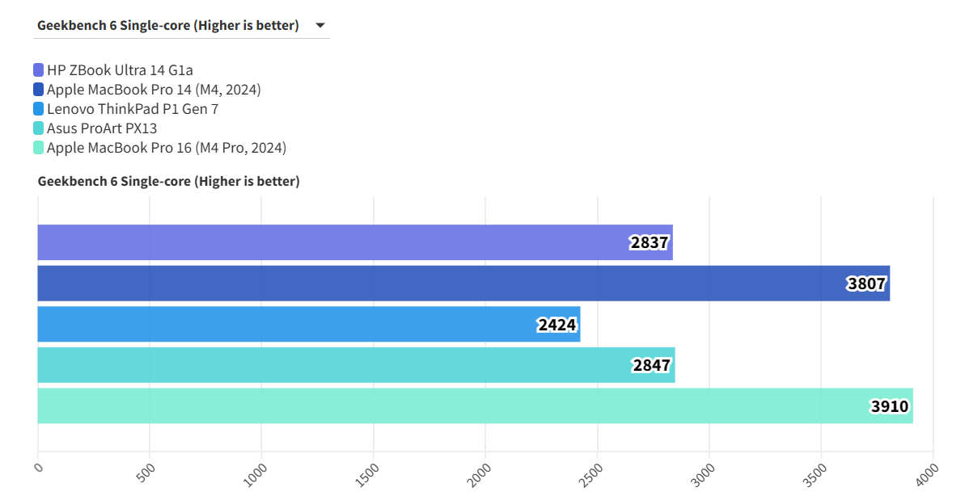Open the Geekbench 6 Single-core benchmark dropdown
The image size is (965, 500).
pos(168,26)
